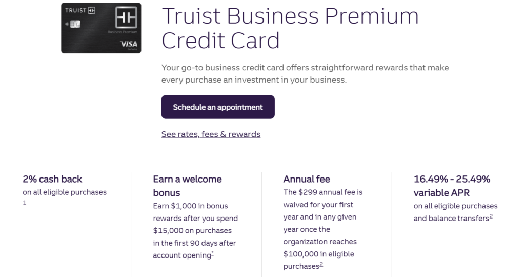Click the Truist logo on the card image
This screenshot has height=277, width=525.
click(80, 10)
